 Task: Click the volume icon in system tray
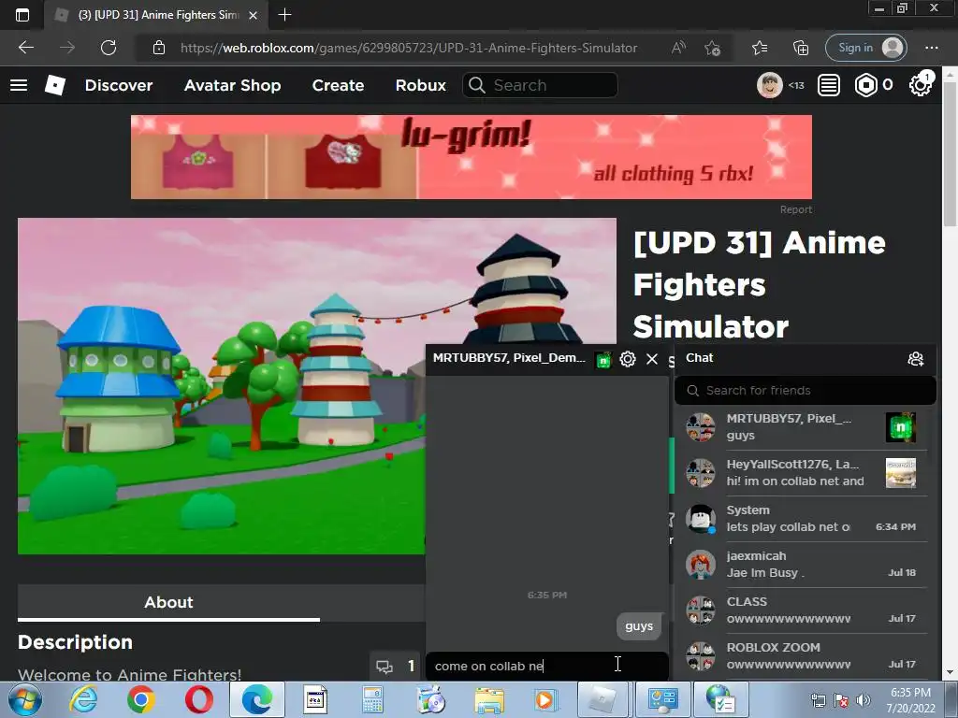pos(864,700)
